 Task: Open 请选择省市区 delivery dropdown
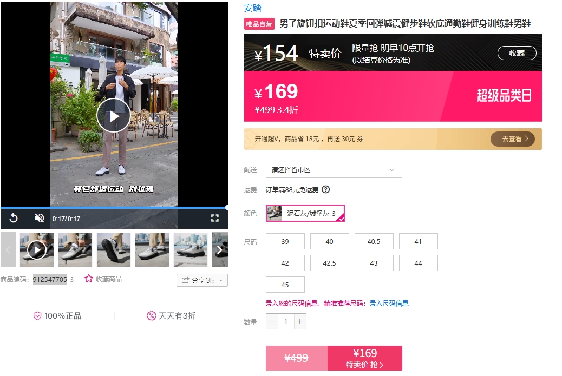(334, 169)
